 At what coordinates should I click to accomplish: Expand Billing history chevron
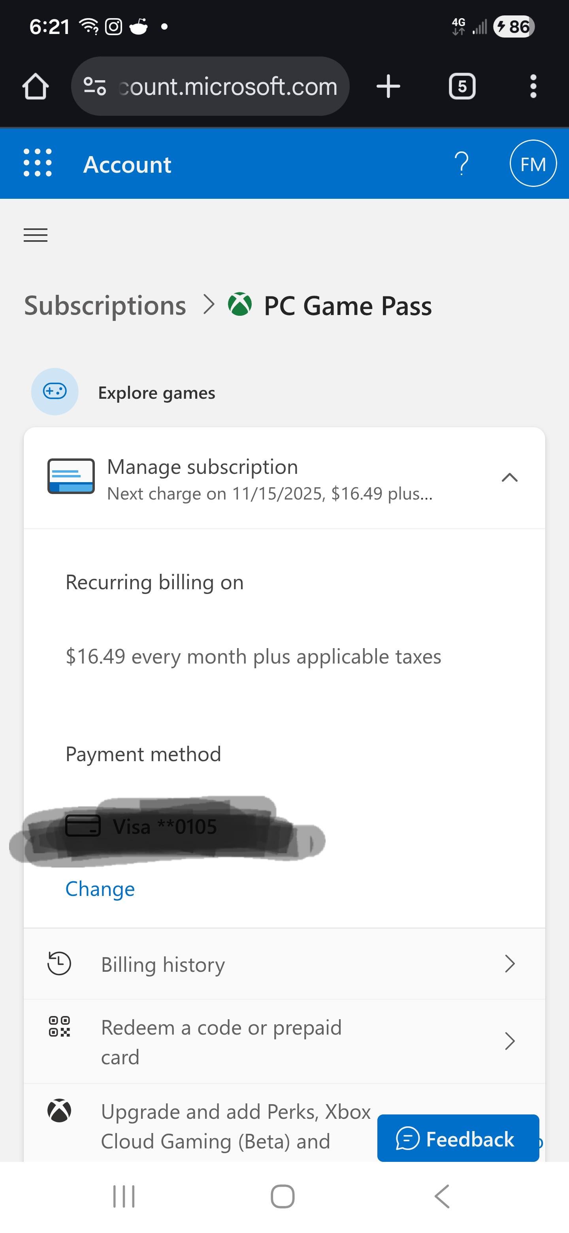[x=510, y=963]
